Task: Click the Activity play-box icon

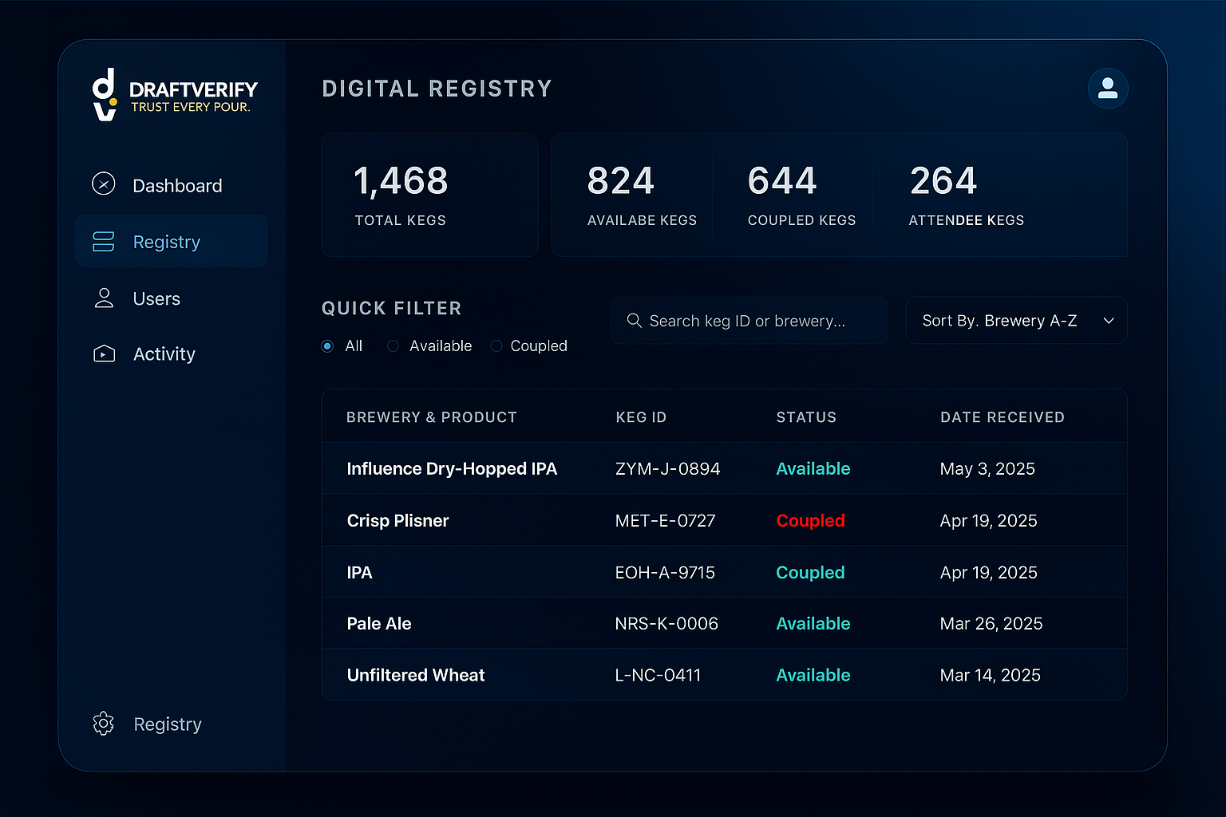Action: pyautogui.click(x=104, y=353)
